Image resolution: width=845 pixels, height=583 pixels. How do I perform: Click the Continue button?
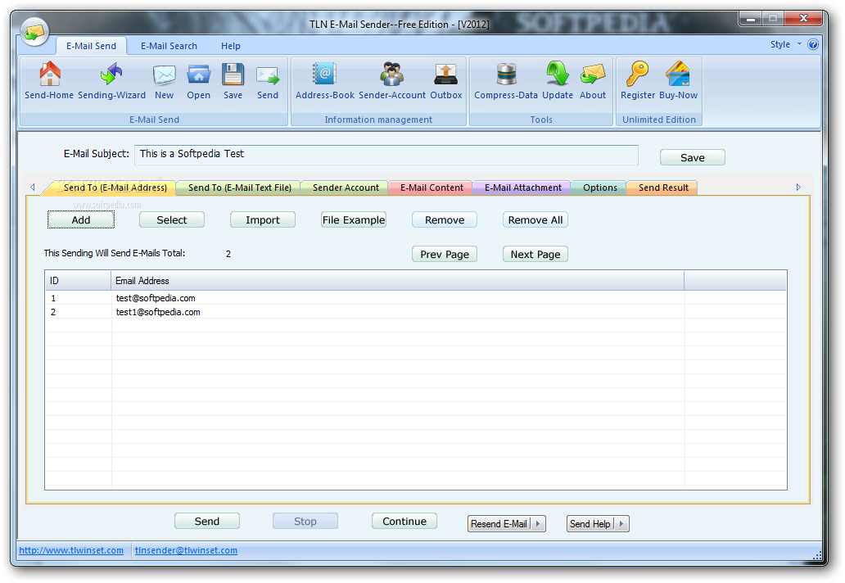point(404,521)
